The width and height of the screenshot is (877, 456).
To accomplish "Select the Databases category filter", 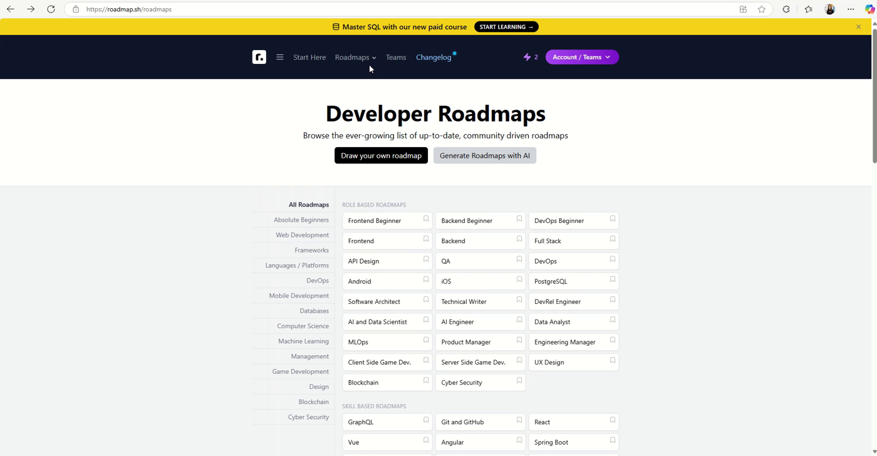I will [314, 311].
